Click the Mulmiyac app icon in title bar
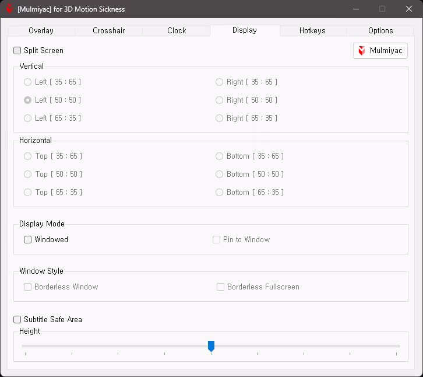Screen dimensions: 423x377 pos(10,9)
